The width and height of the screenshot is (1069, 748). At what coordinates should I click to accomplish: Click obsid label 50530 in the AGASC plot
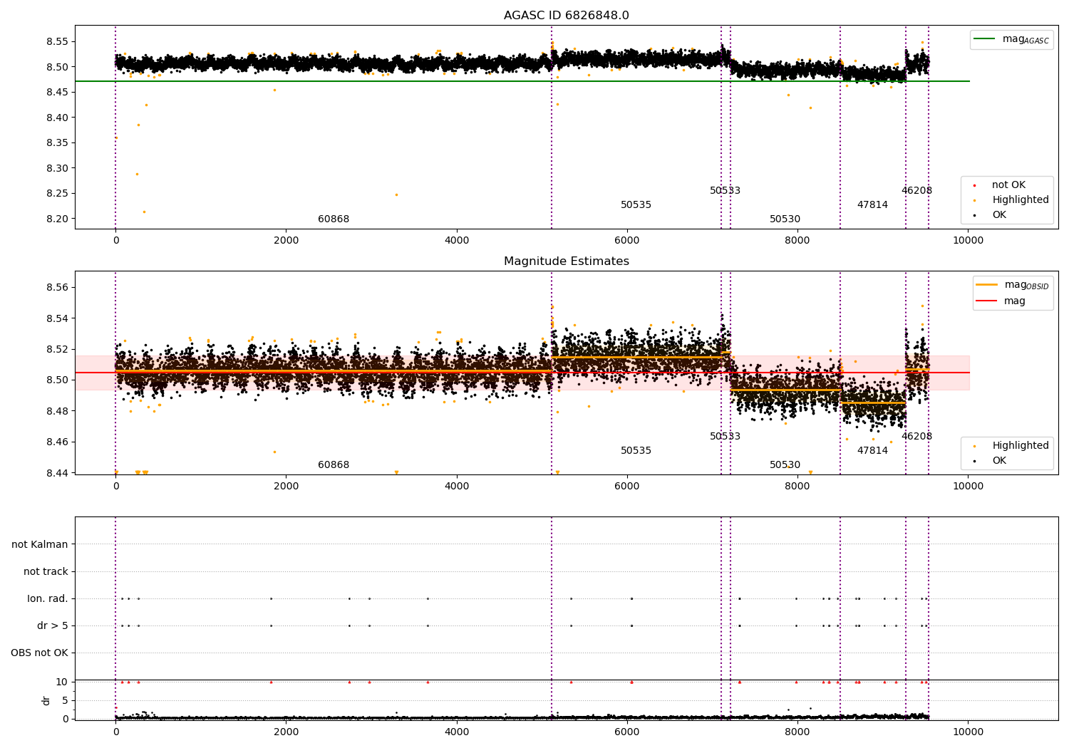point(785,219)
